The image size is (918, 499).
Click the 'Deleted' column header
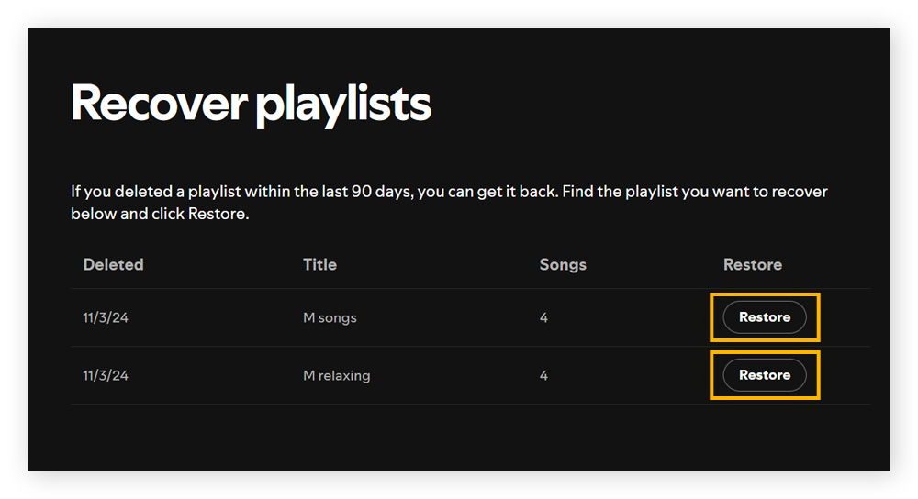pyautogui.click(x=113, y=264)
